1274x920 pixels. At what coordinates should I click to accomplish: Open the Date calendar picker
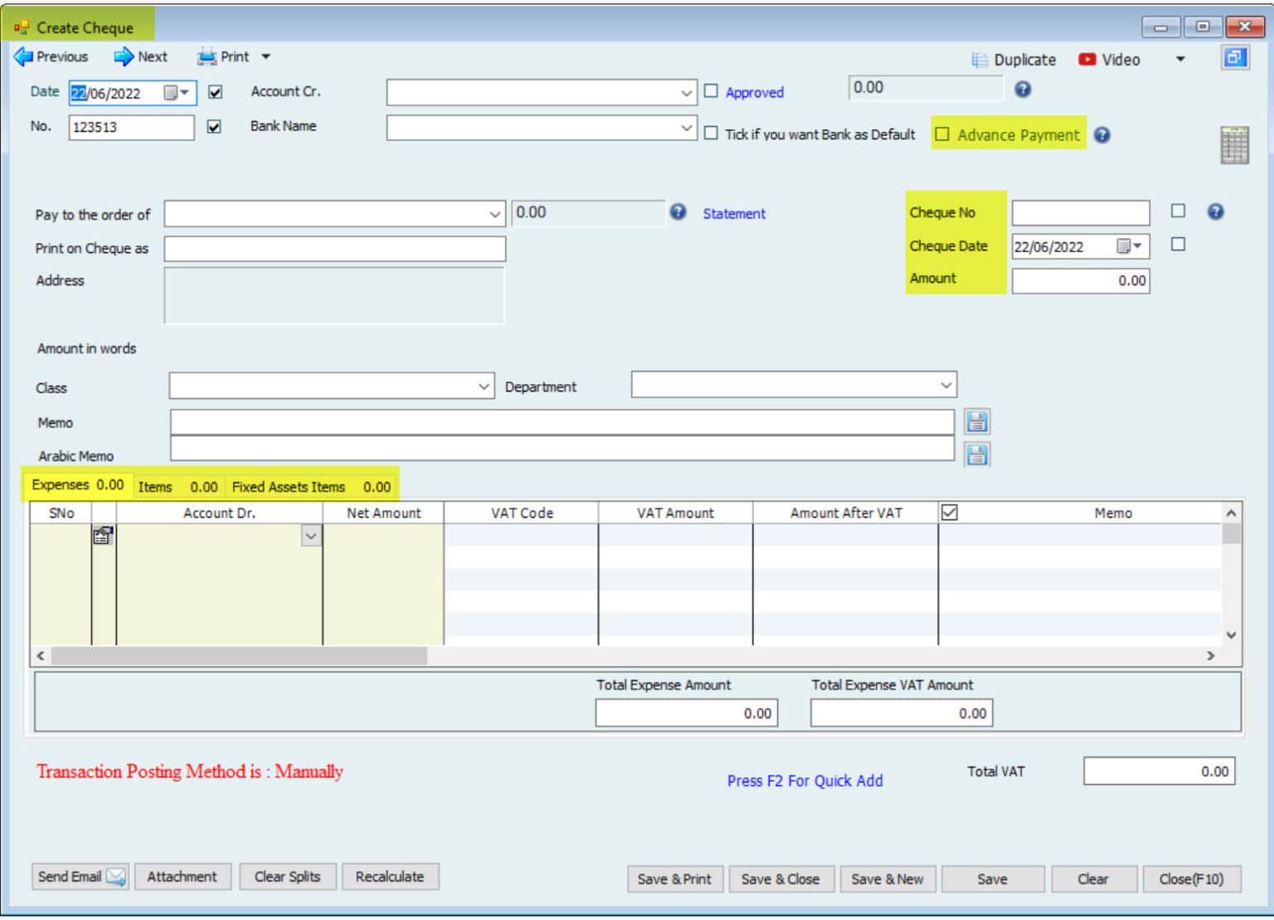pos(177,93)
